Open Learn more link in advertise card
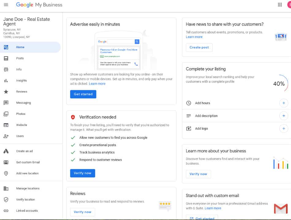The width and height of the screenshot is (291, 220). [x=97, y=84]
